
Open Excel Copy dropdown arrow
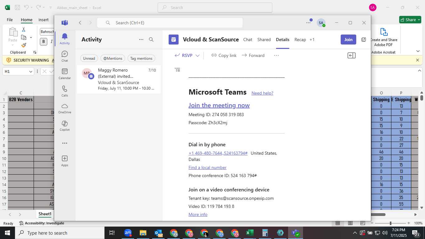coord(31,37)
